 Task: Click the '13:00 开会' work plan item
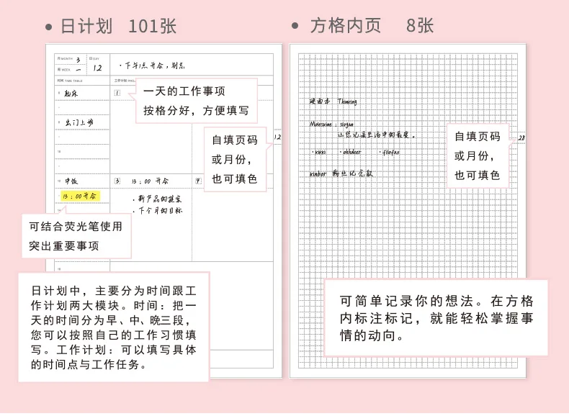[x=150, y=181]
